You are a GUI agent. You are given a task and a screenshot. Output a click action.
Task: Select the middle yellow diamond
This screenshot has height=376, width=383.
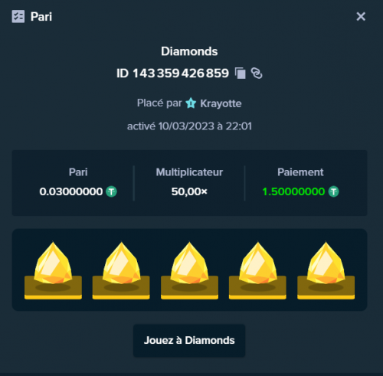point(189,270)
